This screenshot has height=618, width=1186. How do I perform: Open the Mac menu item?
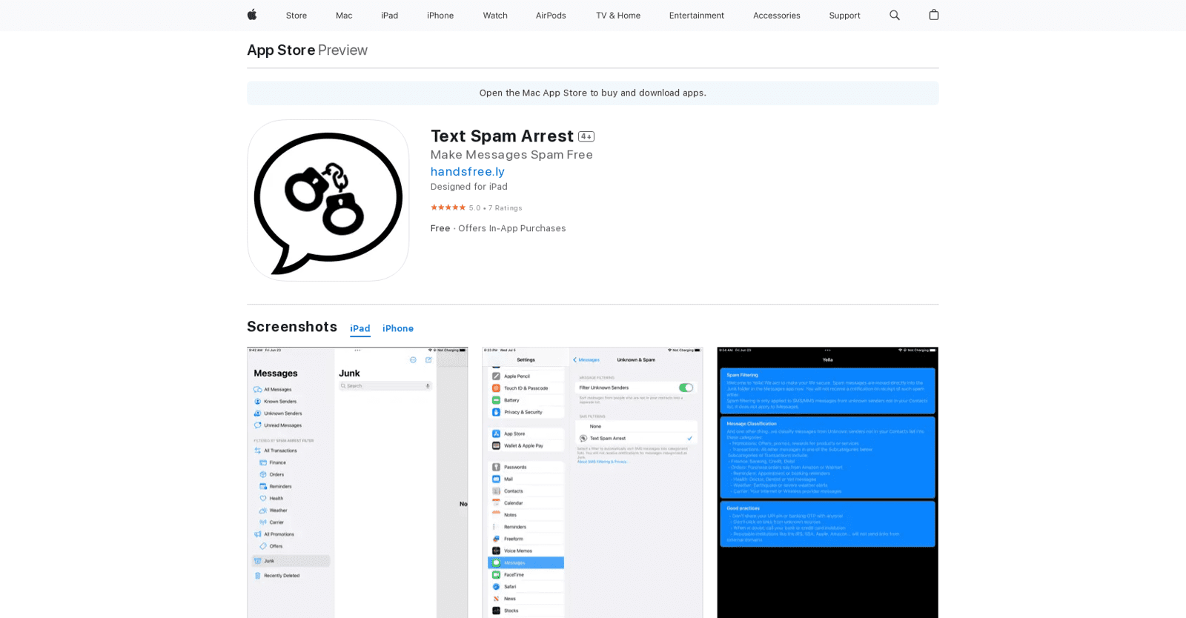344,16
